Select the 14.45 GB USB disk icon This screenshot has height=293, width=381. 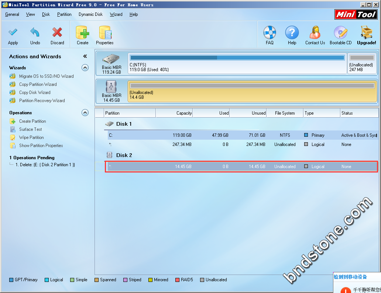(111, 87)
